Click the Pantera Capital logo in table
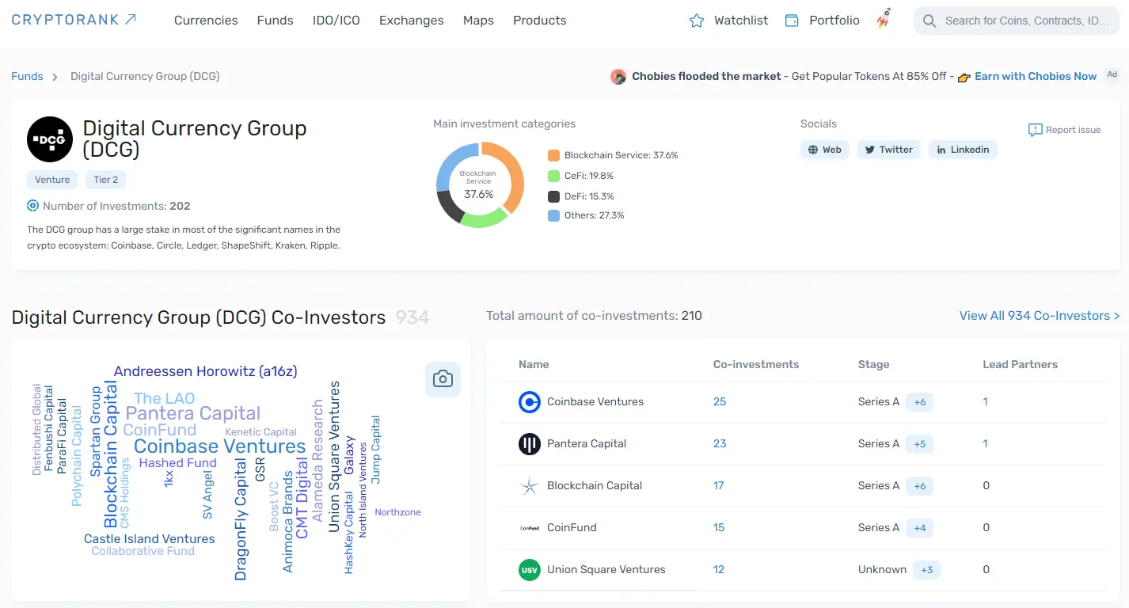1129x608 pixels. (x=530, y=444)
